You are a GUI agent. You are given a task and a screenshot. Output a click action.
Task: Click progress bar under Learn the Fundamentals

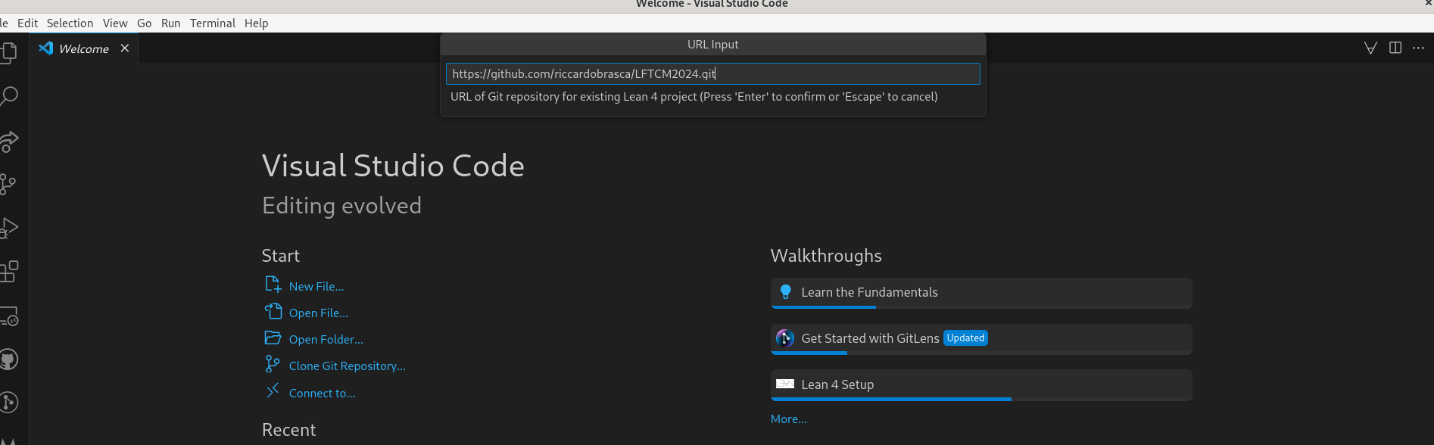pyautogui.click(x=981, y=307)
